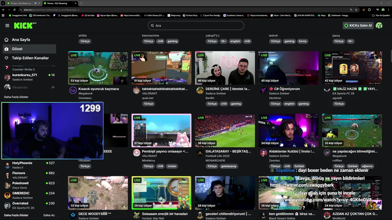Open Aldatılanlar Kulübü stream title

(x=292, y=151)
